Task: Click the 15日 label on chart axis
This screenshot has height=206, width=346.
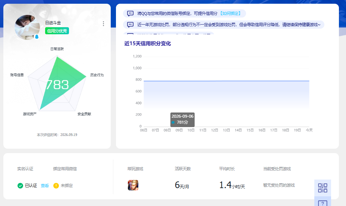Action: pos(250,130)
